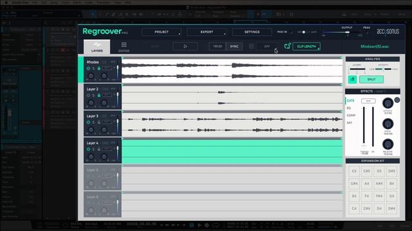Click the Layer 3 pan knob
Image resolution: width=412 pixels, height=231 pixels.
point(104,130)
